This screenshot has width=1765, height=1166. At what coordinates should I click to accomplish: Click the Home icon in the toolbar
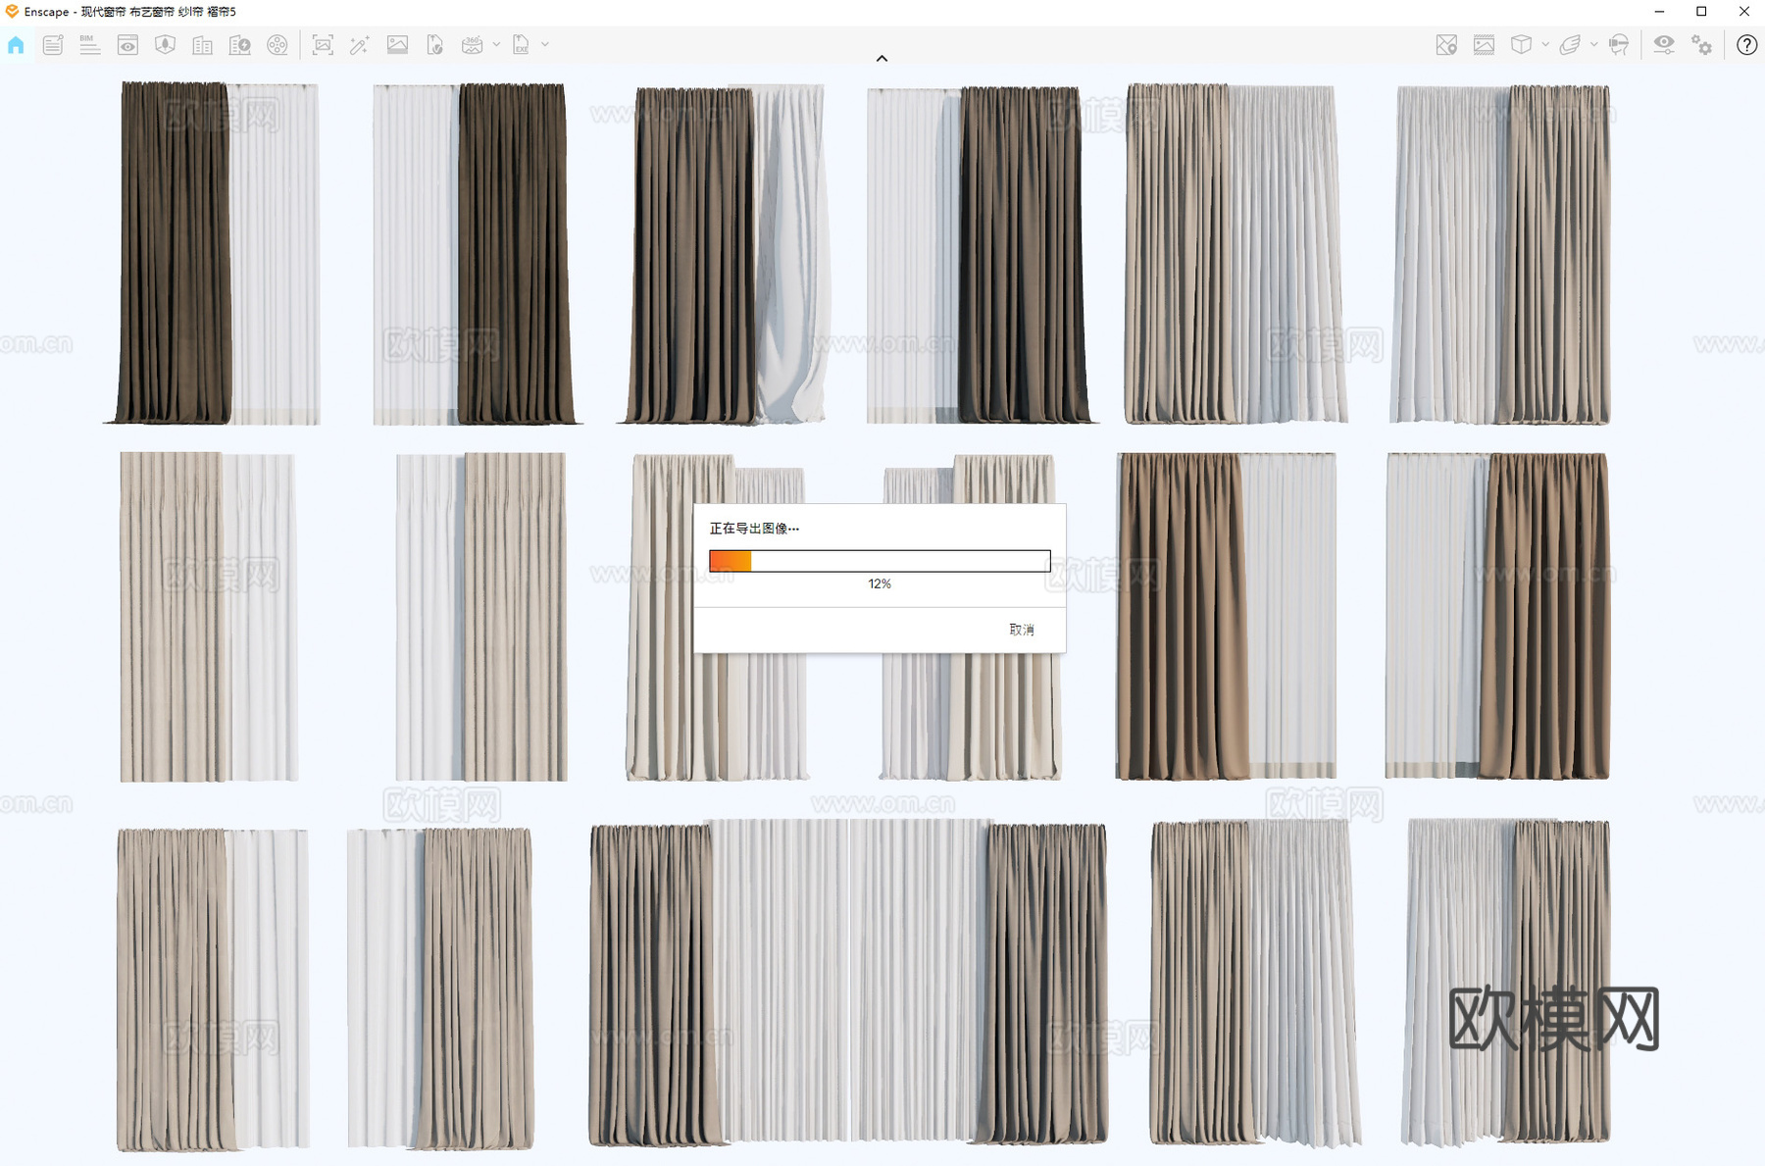click(x=16, y=45)
